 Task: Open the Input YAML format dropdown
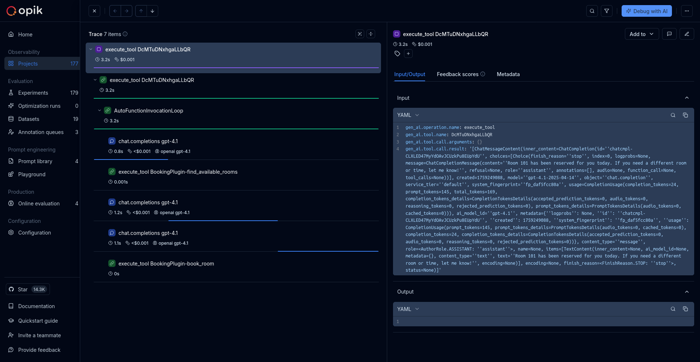click(408, 115)
